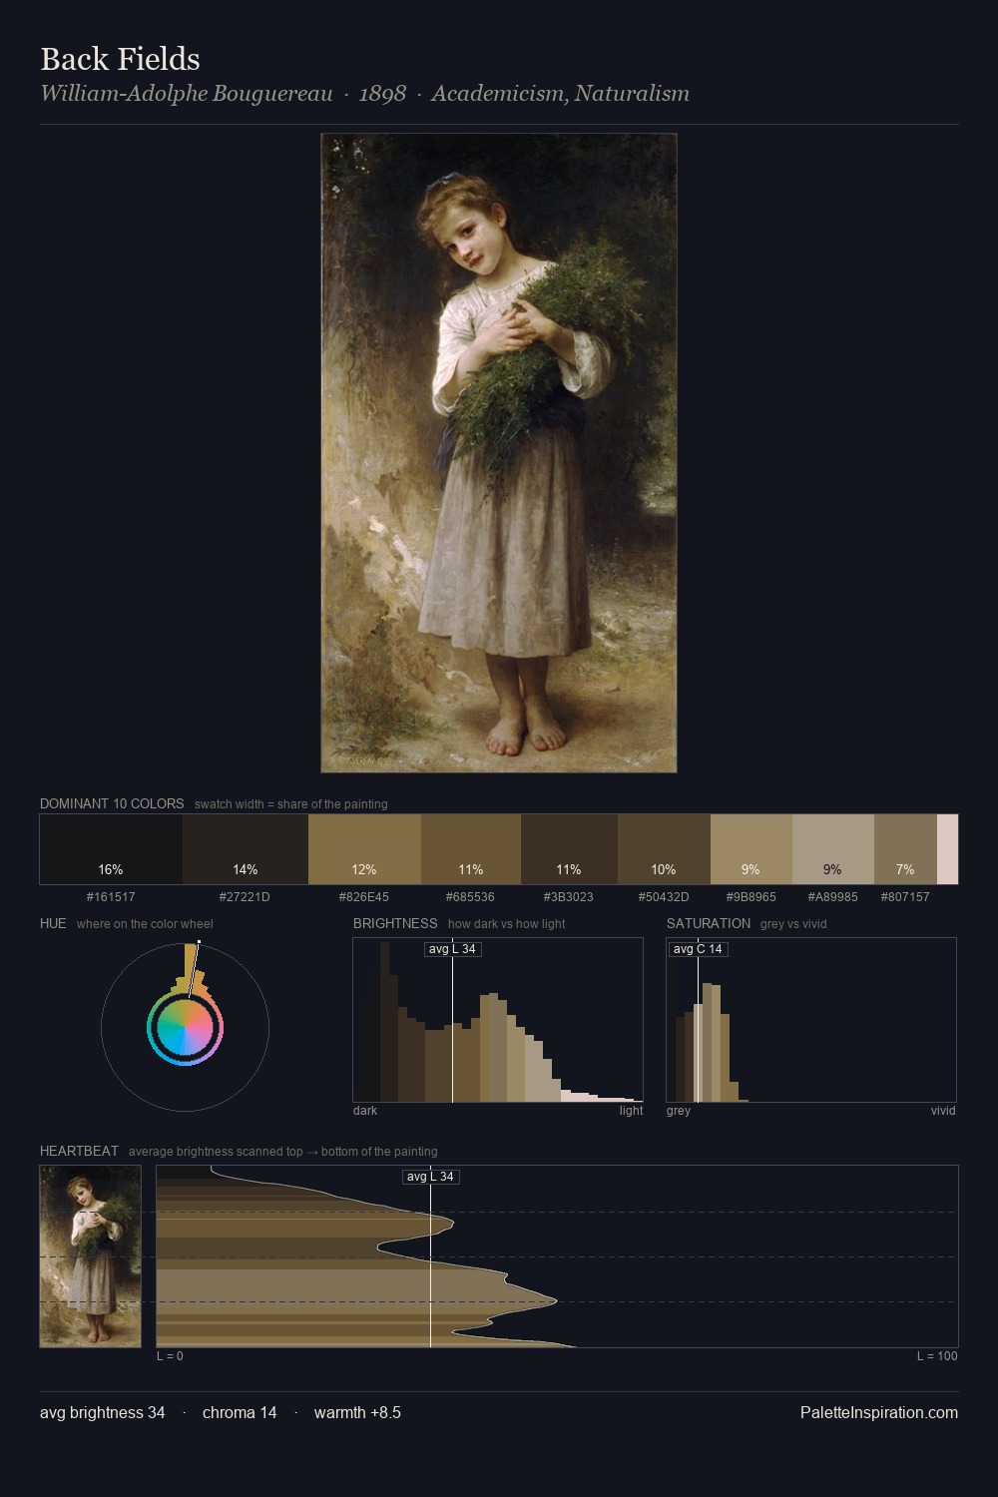Click the hex code #50432D label
998x1497 pixels.
click(x=664, y=896)
